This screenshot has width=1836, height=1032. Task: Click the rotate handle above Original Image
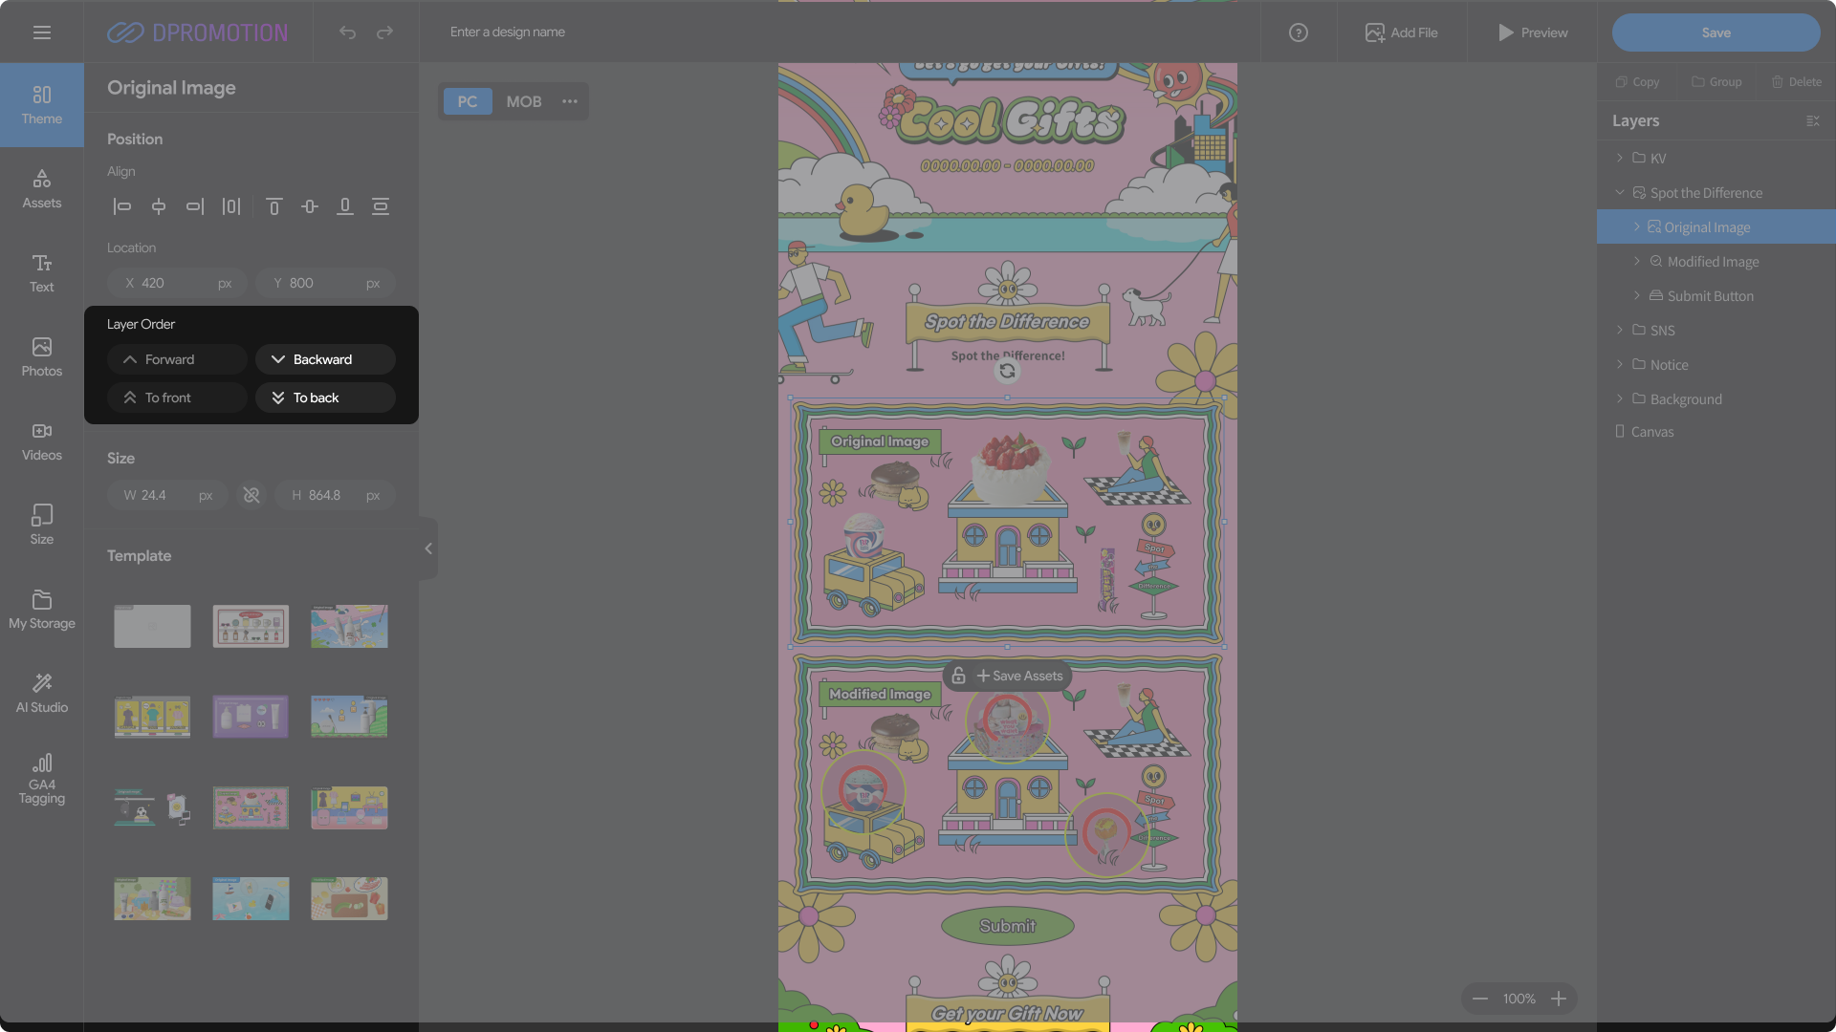[1007, 372]
